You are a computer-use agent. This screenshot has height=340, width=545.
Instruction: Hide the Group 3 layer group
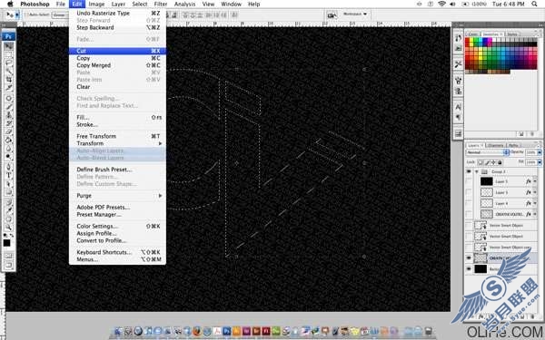click(x=469, y=171)
